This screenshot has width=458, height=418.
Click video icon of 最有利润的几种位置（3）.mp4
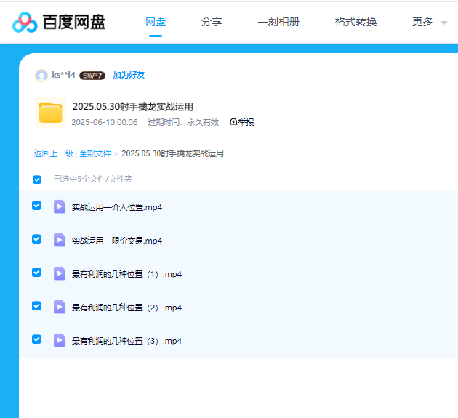pos(60,340)
